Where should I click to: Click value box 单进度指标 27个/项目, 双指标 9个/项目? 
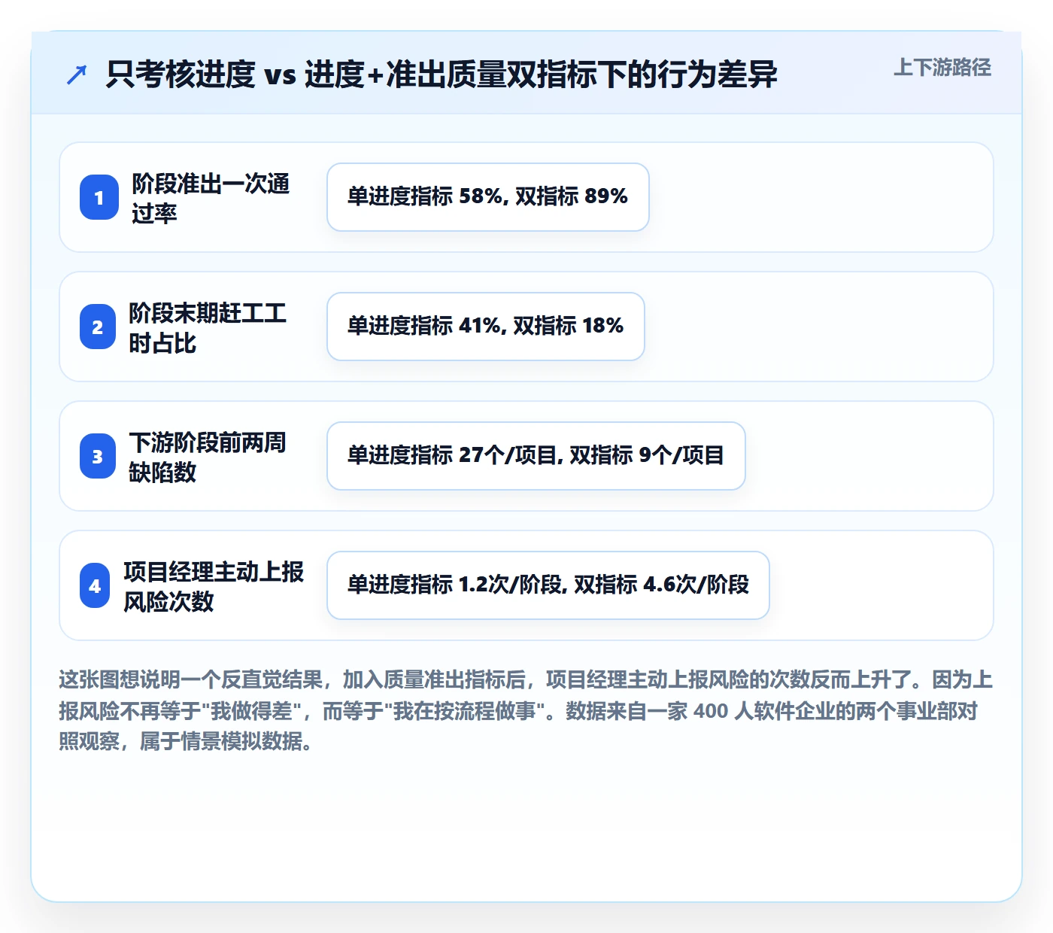536,456
